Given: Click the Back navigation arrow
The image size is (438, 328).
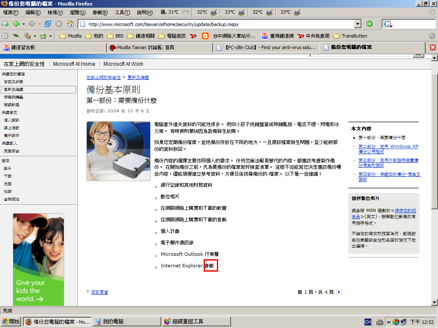Looking at the screenshot, I should point(16,24).
